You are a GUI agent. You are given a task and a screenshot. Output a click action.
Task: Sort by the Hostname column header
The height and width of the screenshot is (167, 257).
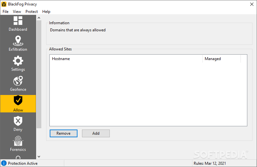[126, 59]
